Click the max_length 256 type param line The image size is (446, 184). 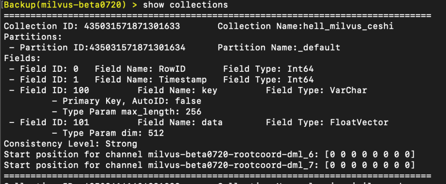(126, 112)
